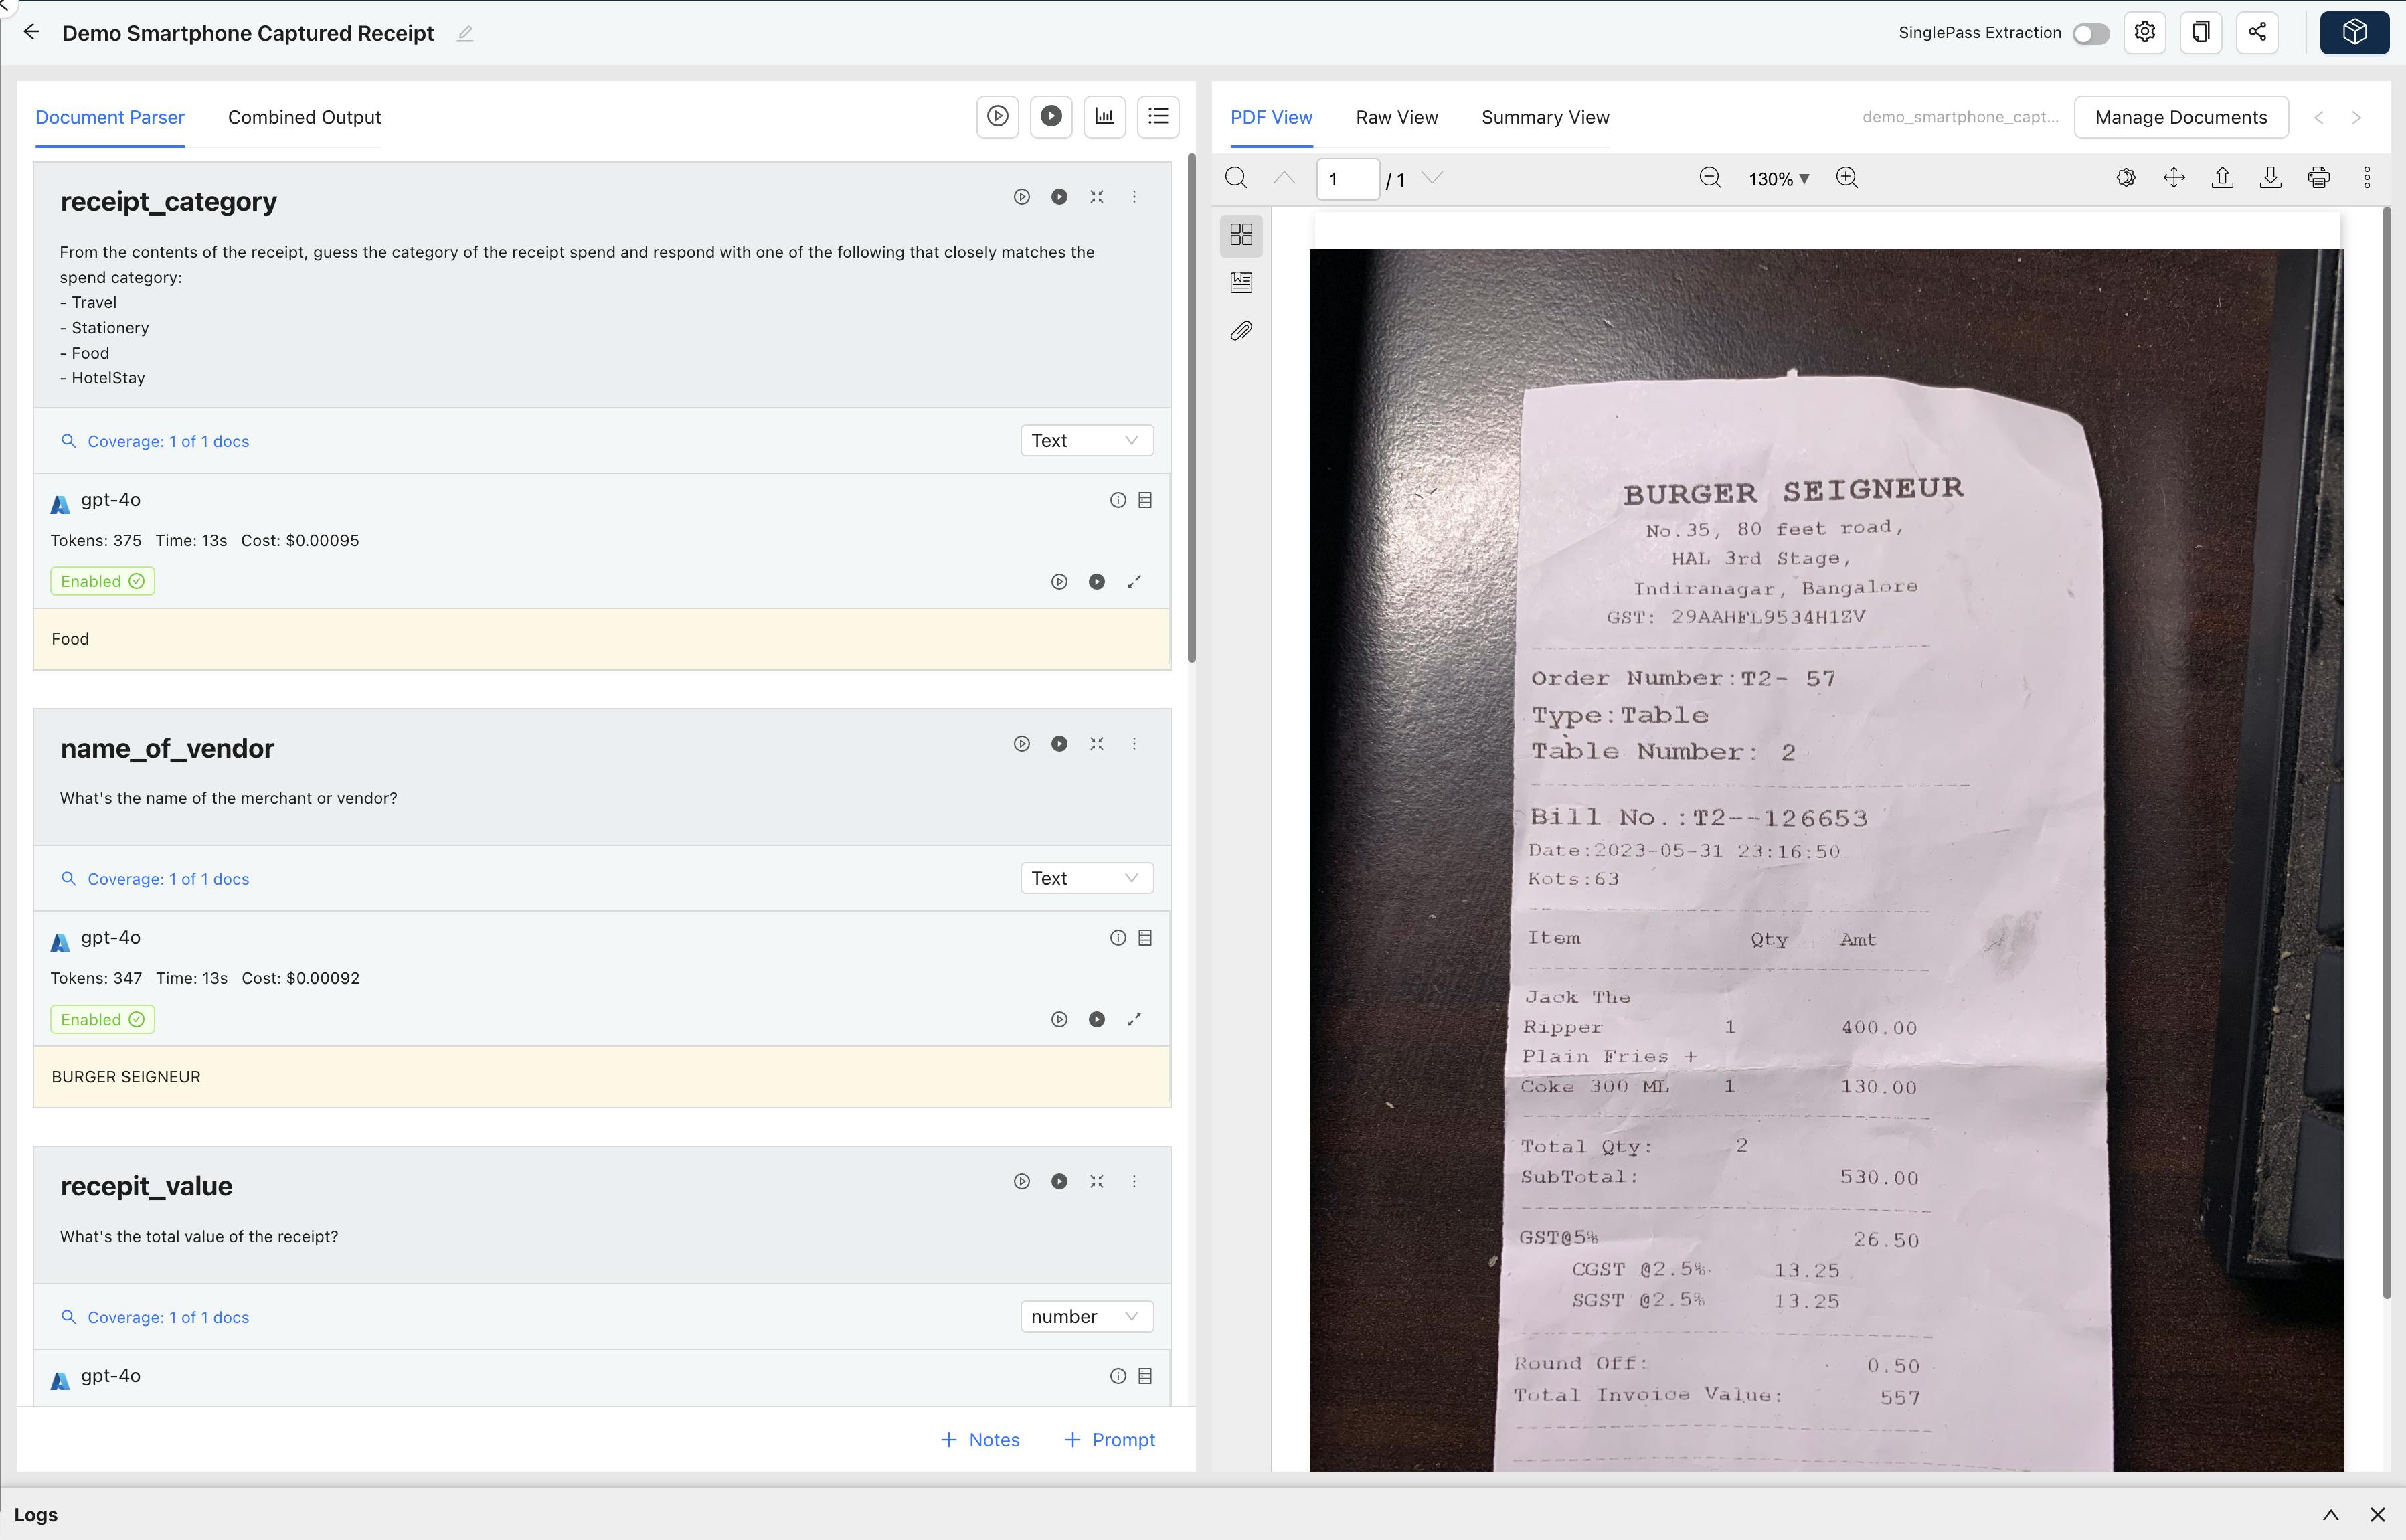The width and height of the screenshot is (2406, 1540).
Task: Click the share icon in header
Action: pos(2257,33)
